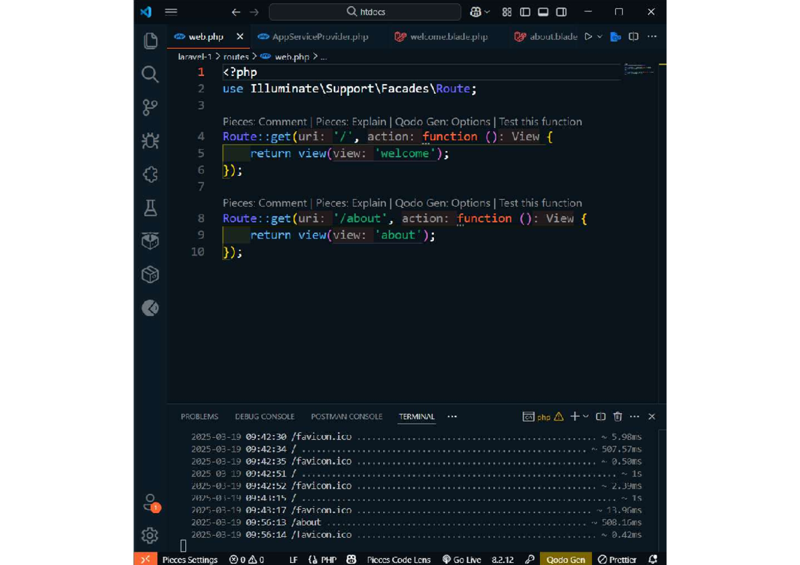The image size is (800, 565).
Task: Open the Source Control view
Action: click(x=149, y=107)
